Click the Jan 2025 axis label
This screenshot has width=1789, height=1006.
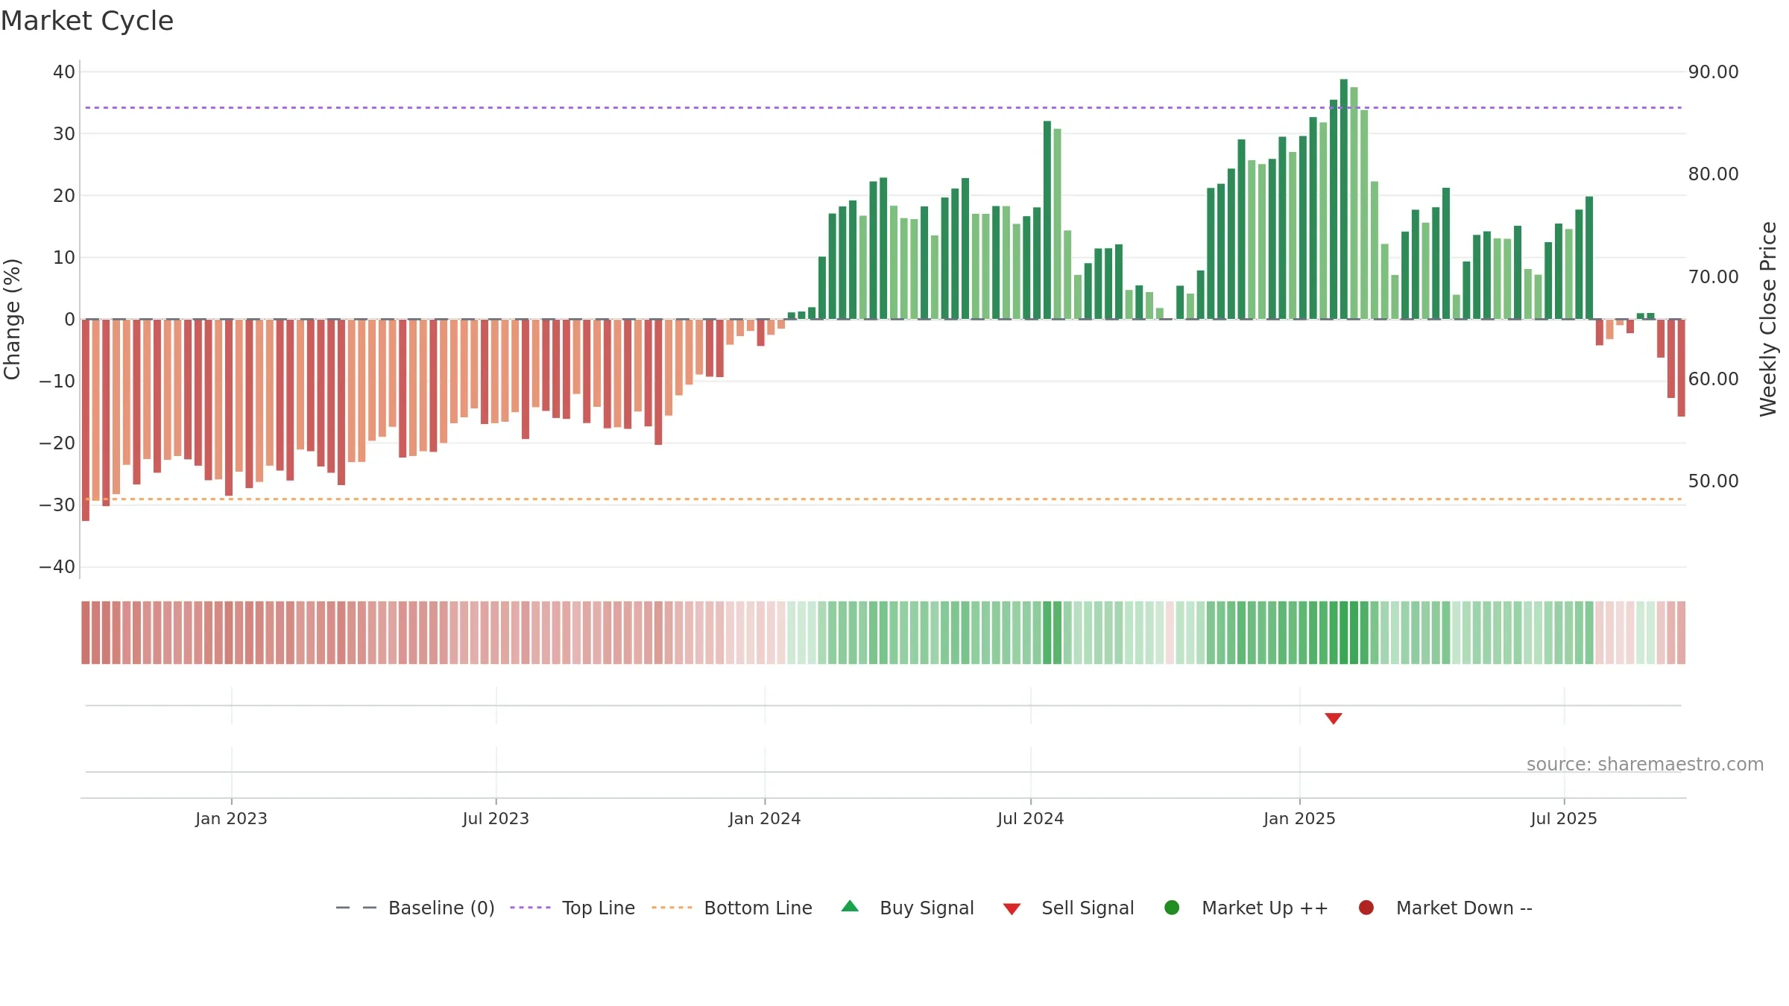point(1299,818)
